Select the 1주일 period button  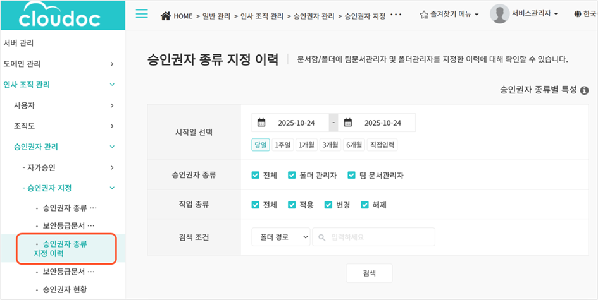[282, 145]
